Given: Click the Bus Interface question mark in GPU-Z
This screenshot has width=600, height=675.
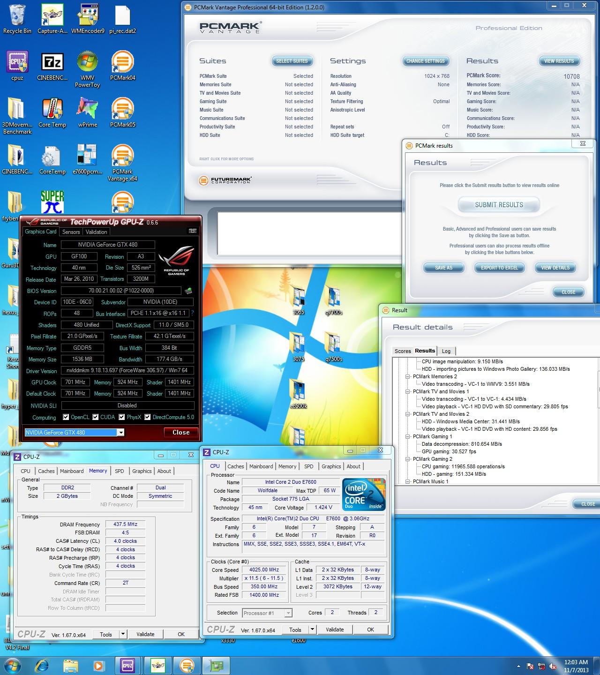Looking at the screenshot, I should 192,313.
